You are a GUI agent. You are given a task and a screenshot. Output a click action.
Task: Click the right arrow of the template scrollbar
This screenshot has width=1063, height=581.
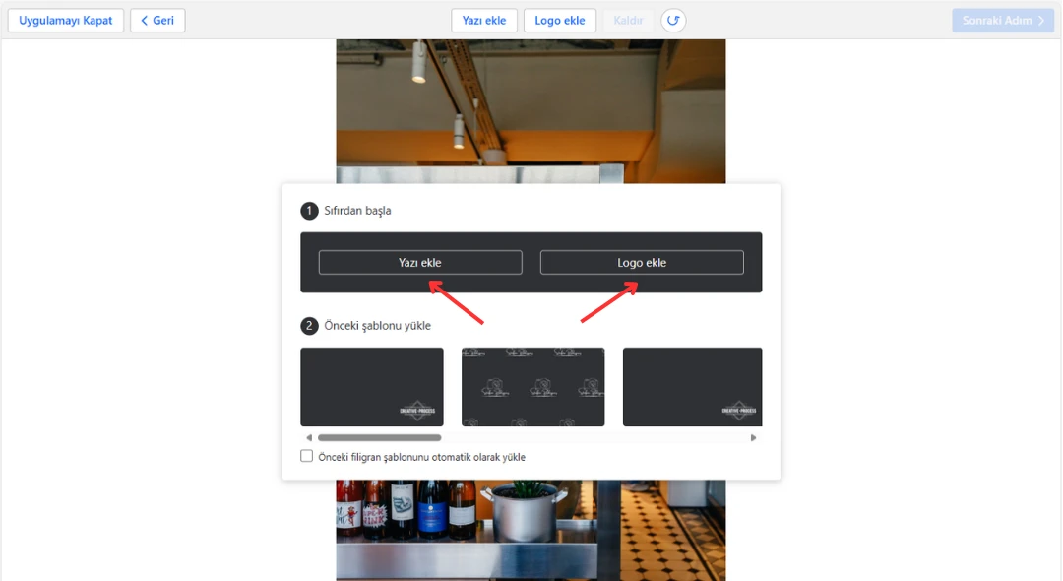pyautogui.click(x=754, y=438)
